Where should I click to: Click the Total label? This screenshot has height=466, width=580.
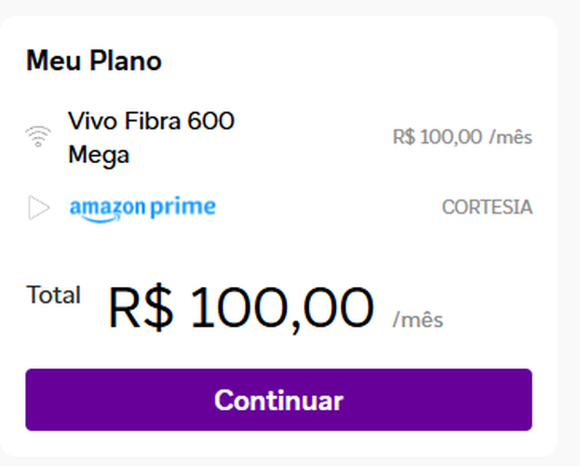pos(53,295)
